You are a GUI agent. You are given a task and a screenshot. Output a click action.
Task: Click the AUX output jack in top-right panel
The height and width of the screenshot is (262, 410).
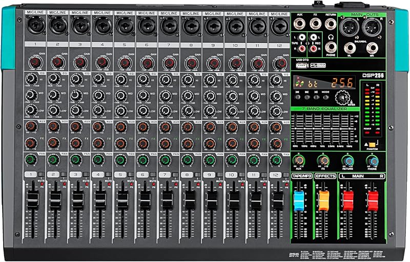point(299,24)
